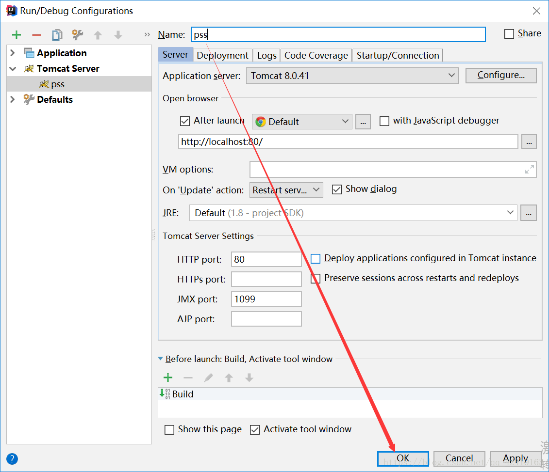Remove configuration with red minus icon
The height and width of the screenshot is (472, 549).
coord(36,35)
